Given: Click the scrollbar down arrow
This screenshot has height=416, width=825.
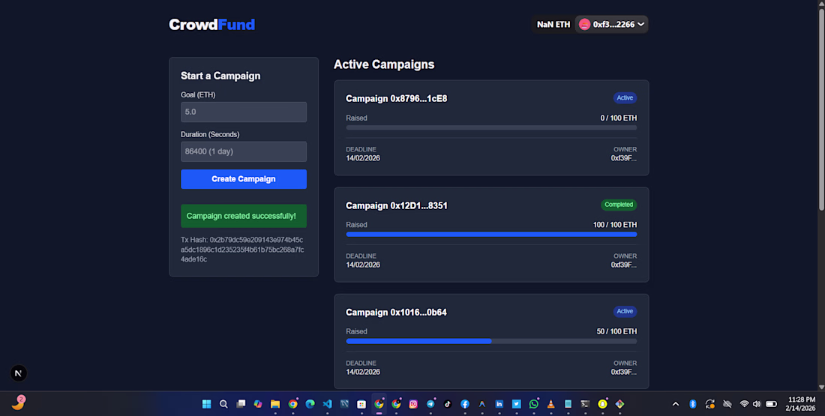Looking at the screenshot, I should tap(821, 387).
